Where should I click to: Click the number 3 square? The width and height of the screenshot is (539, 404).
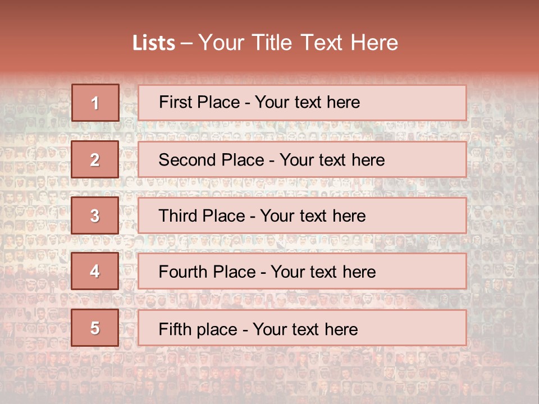pos(95,215)
